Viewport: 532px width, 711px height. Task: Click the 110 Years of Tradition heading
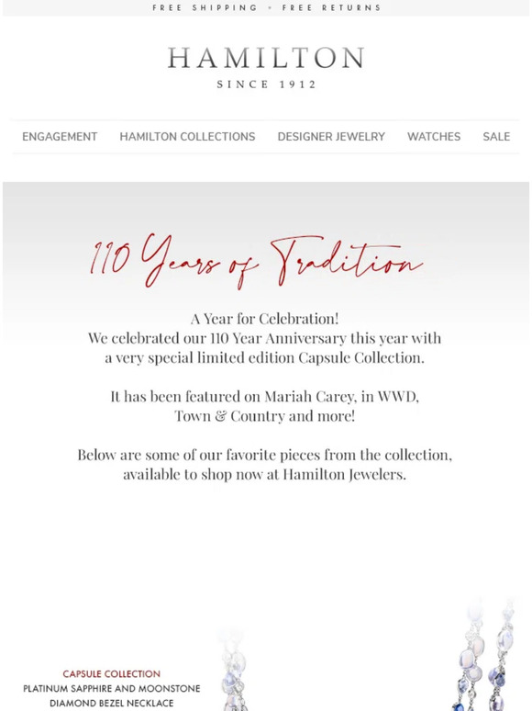(256, 261)
